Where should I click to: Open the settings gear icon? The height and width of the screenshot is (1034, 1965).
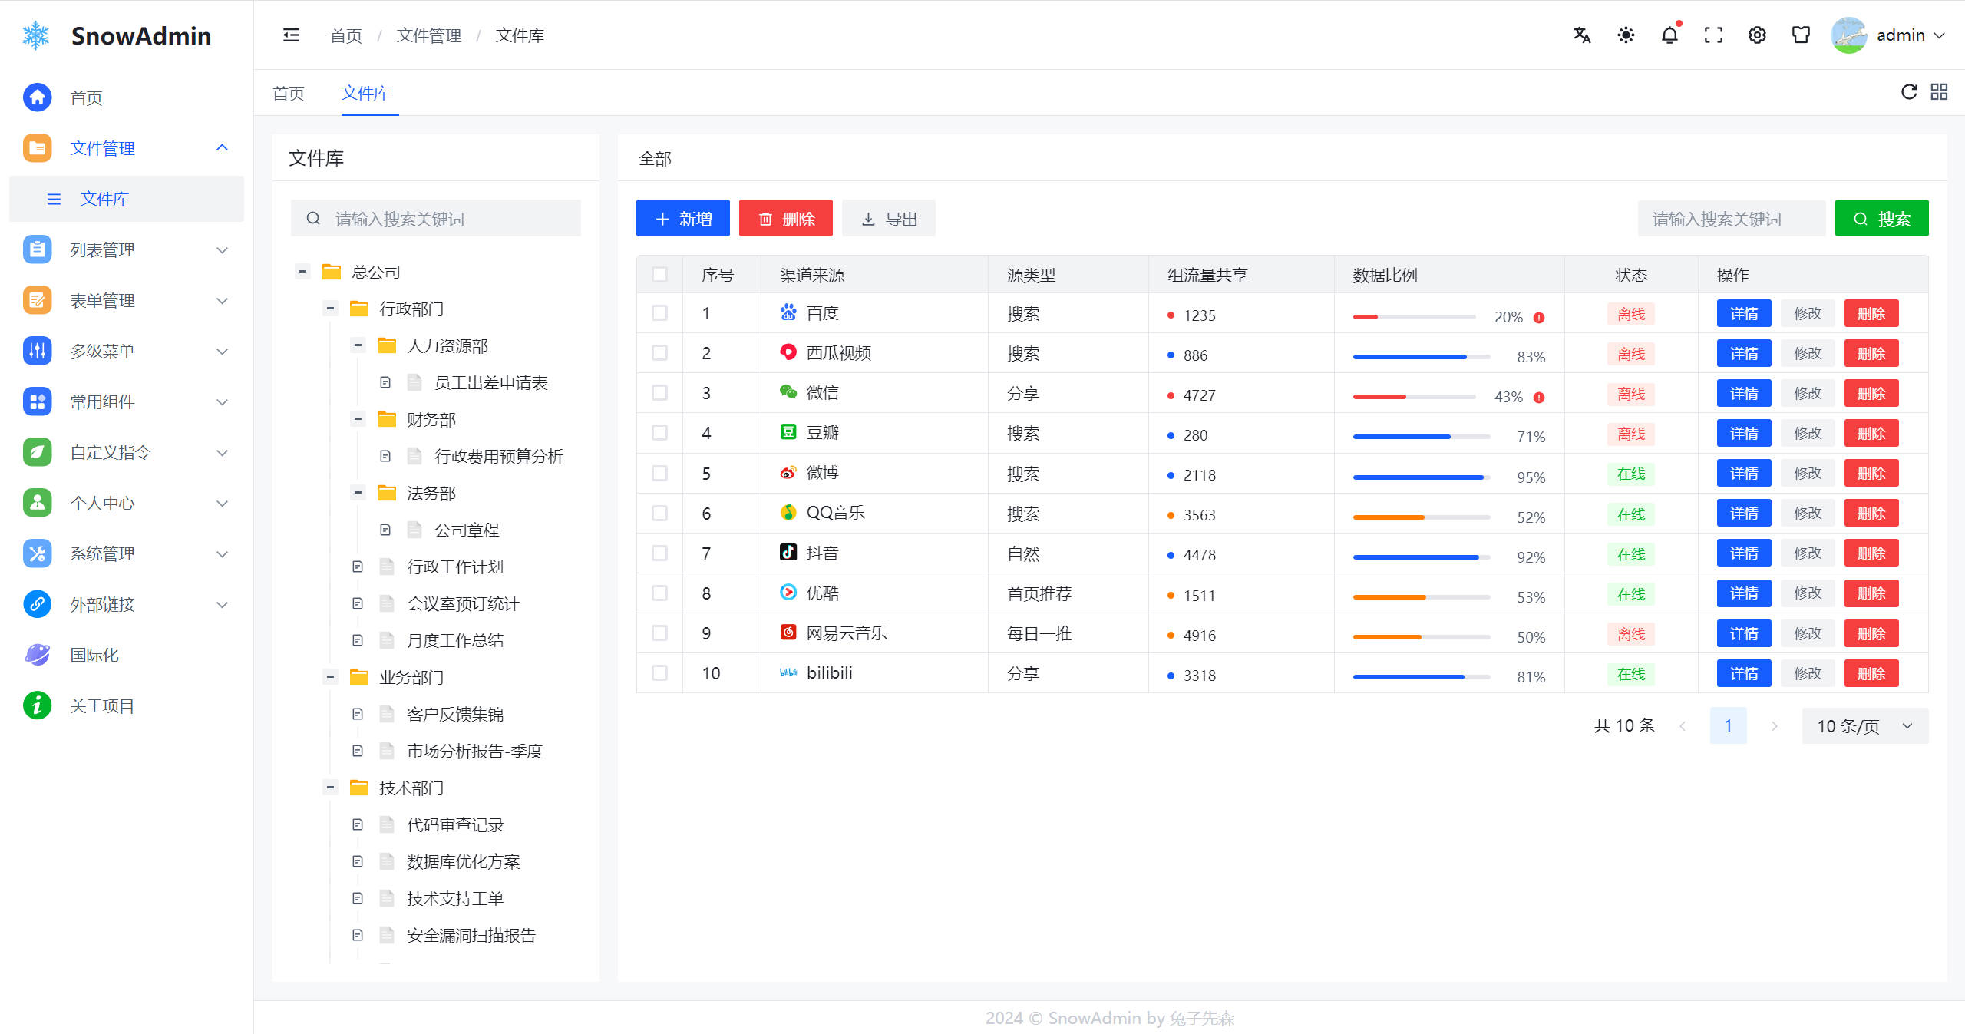[x=1757, y=35]
